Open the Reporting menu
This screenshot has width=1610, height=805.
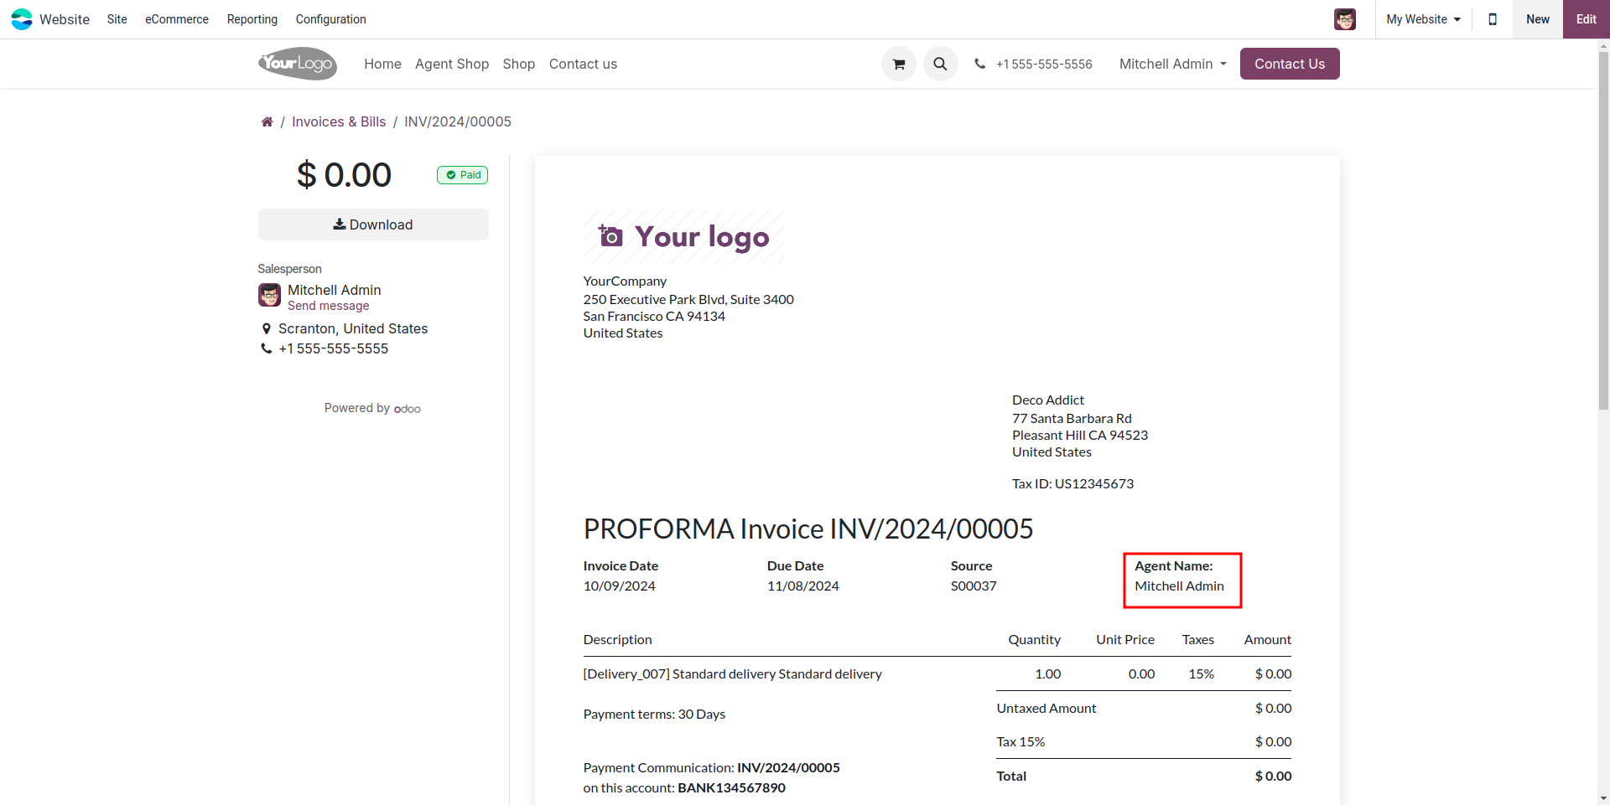point(252,19)
